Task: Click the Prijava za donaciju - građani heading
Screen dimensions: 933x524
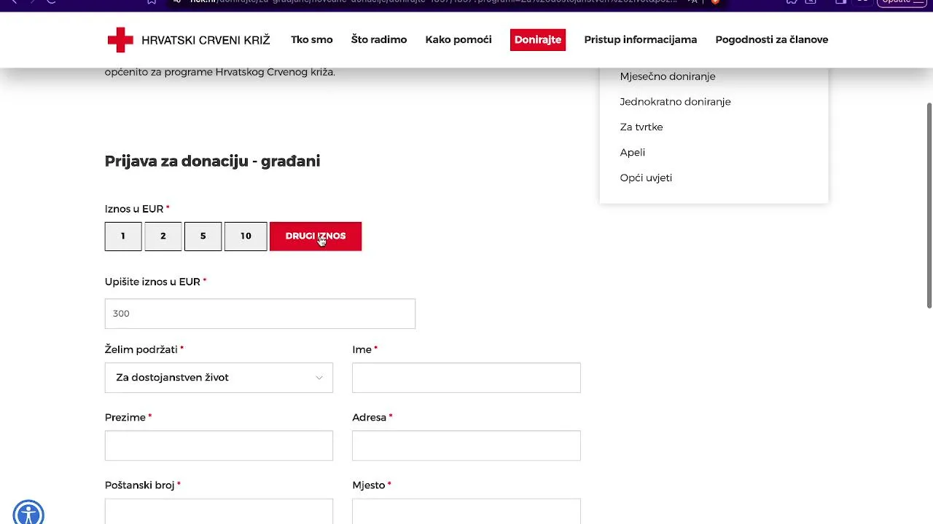Action: 212,161
